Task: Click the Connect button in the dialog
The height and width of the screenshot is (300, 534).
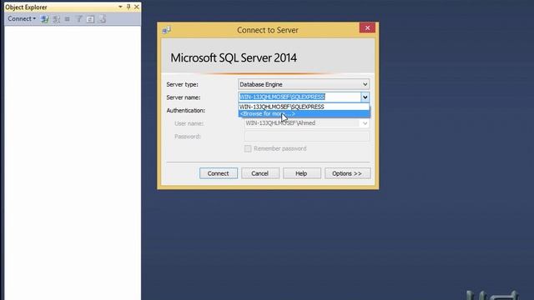Action: coord(219,173)
